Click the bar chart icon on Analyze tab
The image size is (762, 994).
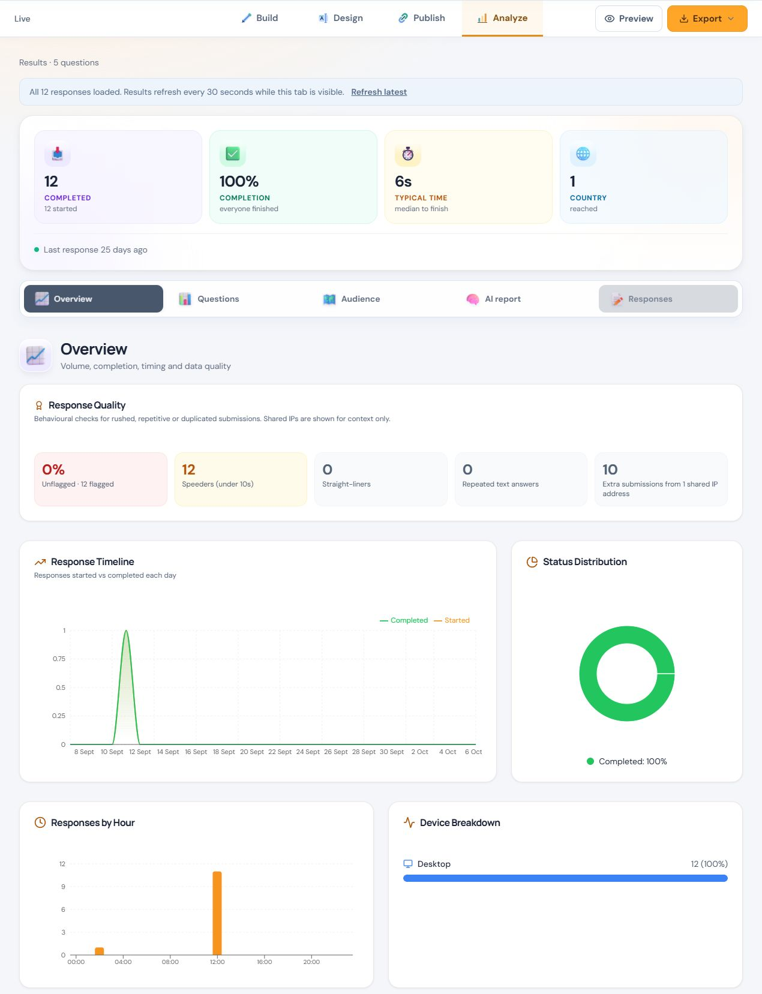click(x=482, y=18)
